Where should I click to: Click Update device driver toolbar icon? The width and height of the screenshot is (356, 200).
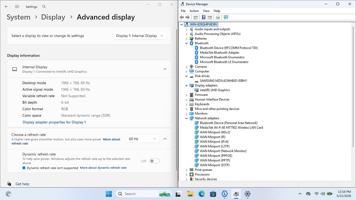(x=218, y=17)
